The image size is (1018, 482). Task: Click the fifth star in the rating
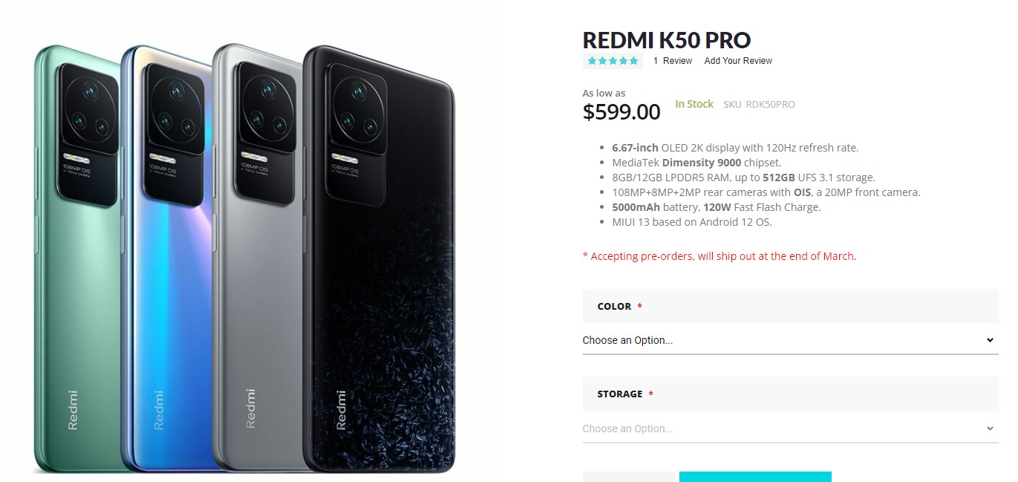click(x=633, y=60)
